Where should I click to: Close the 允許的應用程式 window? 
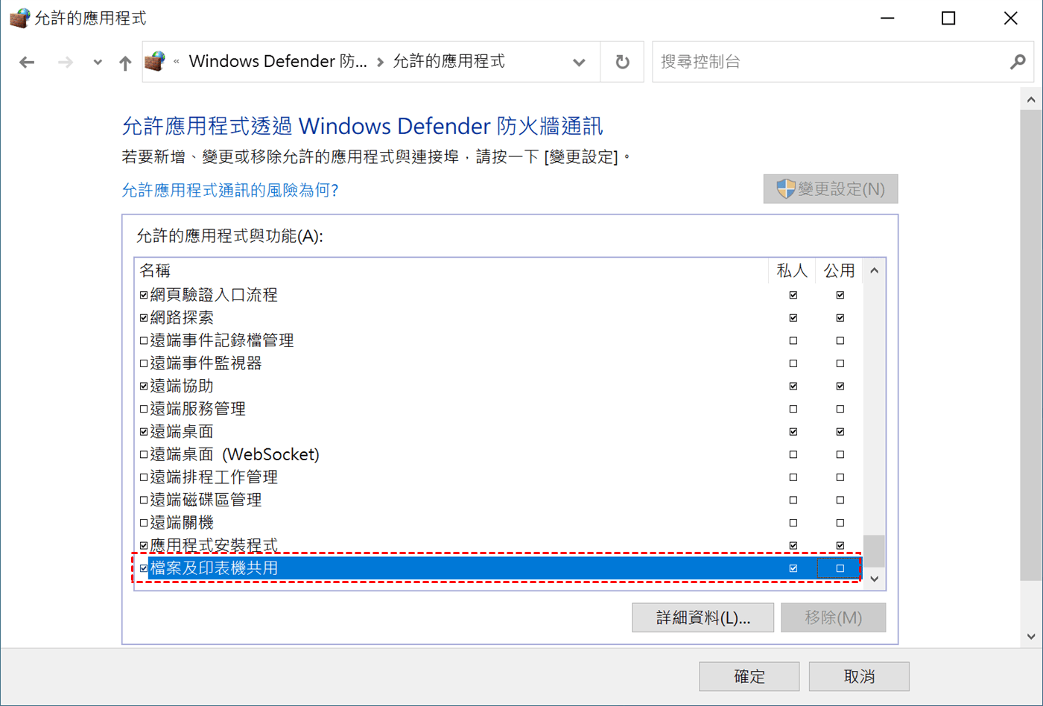coord(1010,18)
